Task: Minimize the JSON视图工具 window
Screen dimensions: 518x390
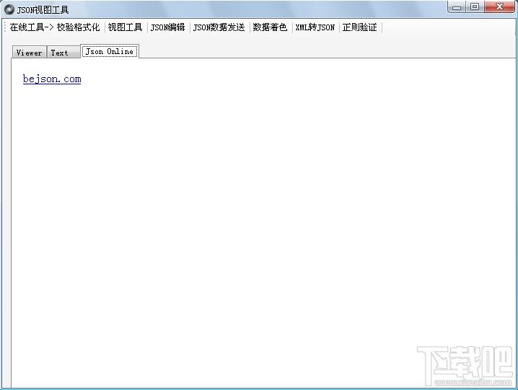Action: (x=457, y=7)
